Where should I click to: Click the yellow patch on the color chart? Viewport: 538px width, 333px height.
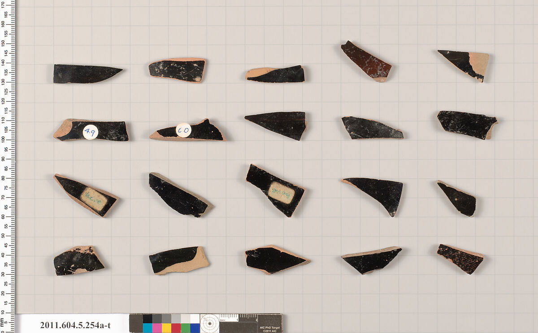pyautogui.click(x=166, y=328)
